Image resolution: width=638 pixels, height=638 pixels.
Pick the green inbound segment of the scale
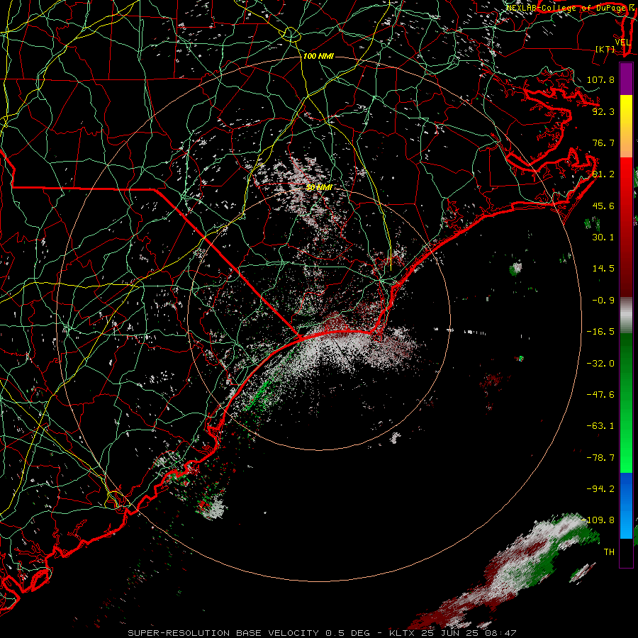pyautogui.click(x=626, y=403)
